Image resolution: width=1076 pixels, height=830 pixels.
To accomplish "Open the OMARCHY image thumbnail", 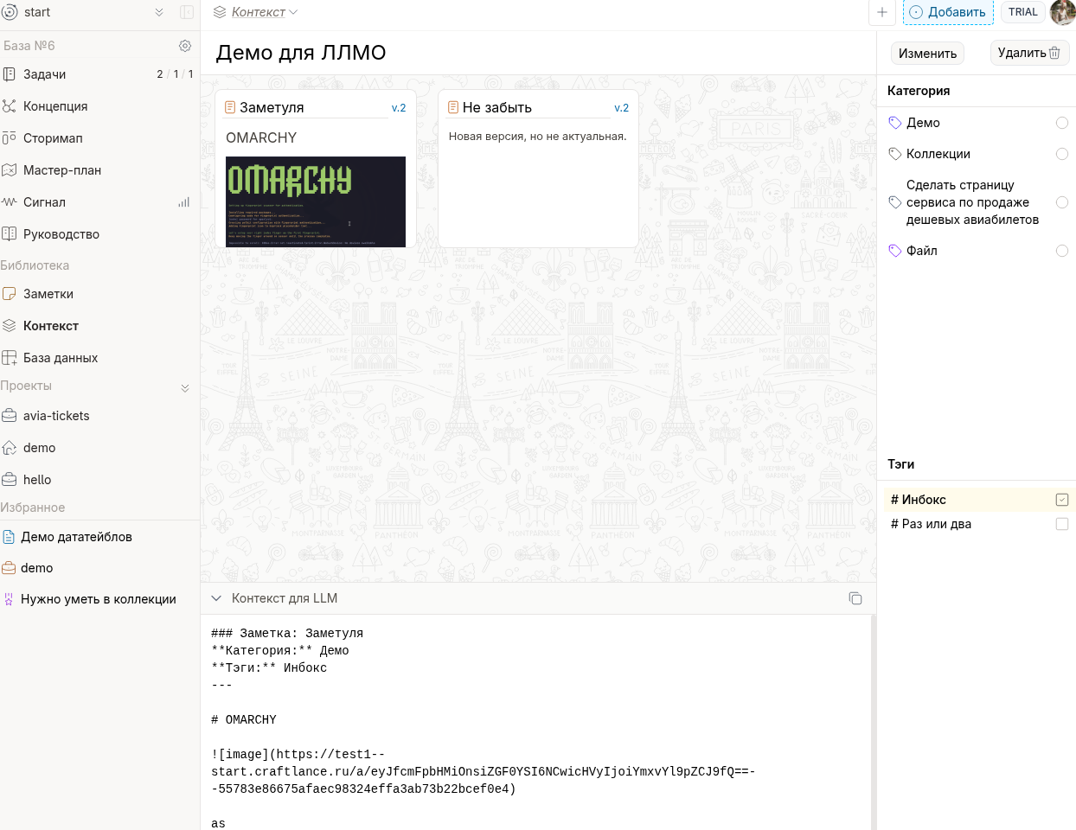I will click(315, 201).
